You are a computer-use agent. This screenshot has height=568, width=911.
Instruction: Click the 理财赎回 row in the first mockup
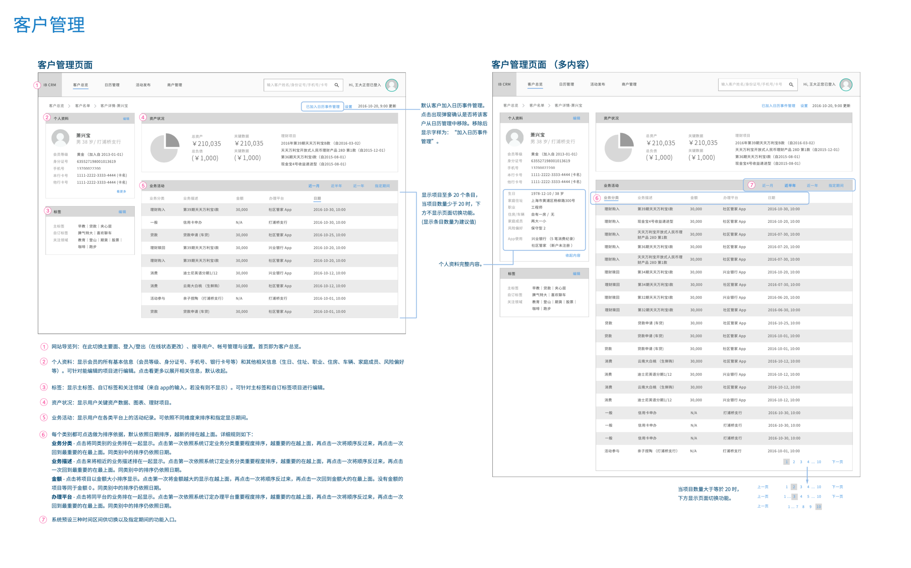(x=270, y=248)
